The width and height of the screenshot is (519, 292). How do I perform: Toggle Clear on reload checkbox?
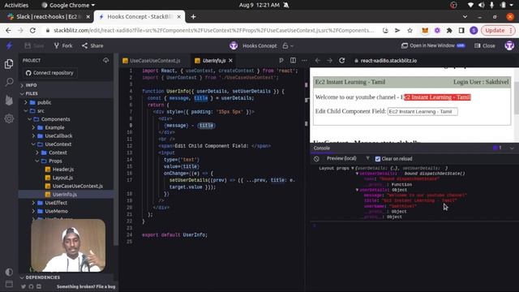[x=378, y=159]
